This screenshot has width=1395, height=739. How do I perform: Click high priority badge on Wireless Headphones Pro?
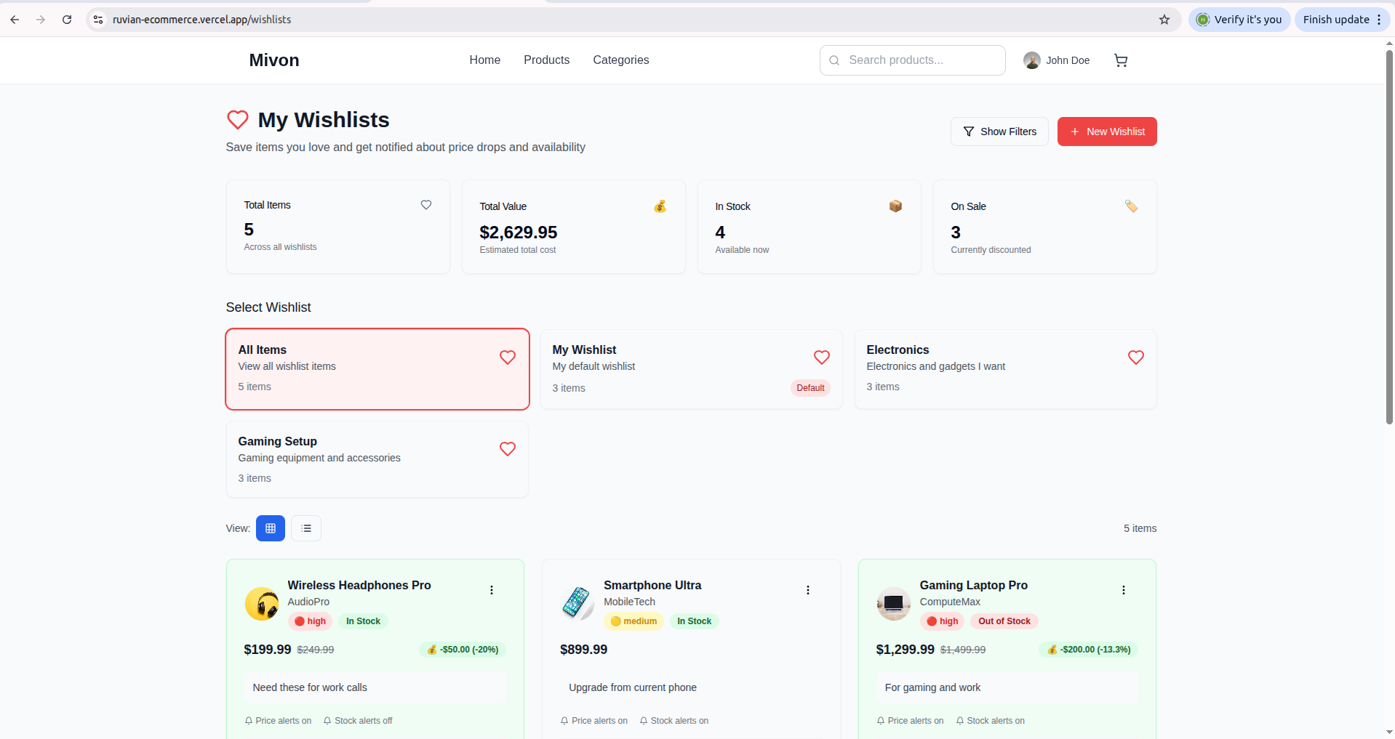coord(311,621)
